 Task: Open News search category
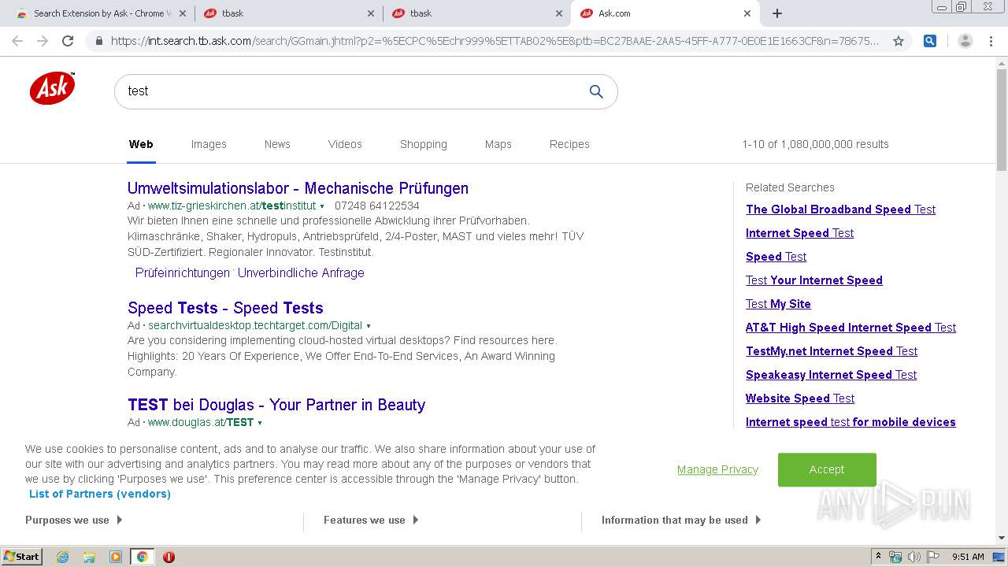277,144
